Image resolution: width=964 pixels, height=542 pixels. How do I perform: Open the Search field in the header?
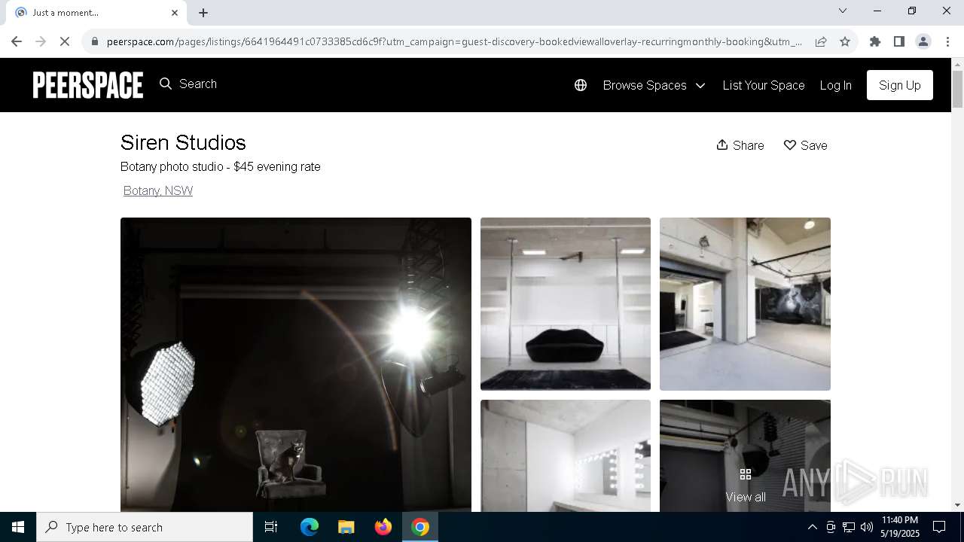(x=198, y=84)
